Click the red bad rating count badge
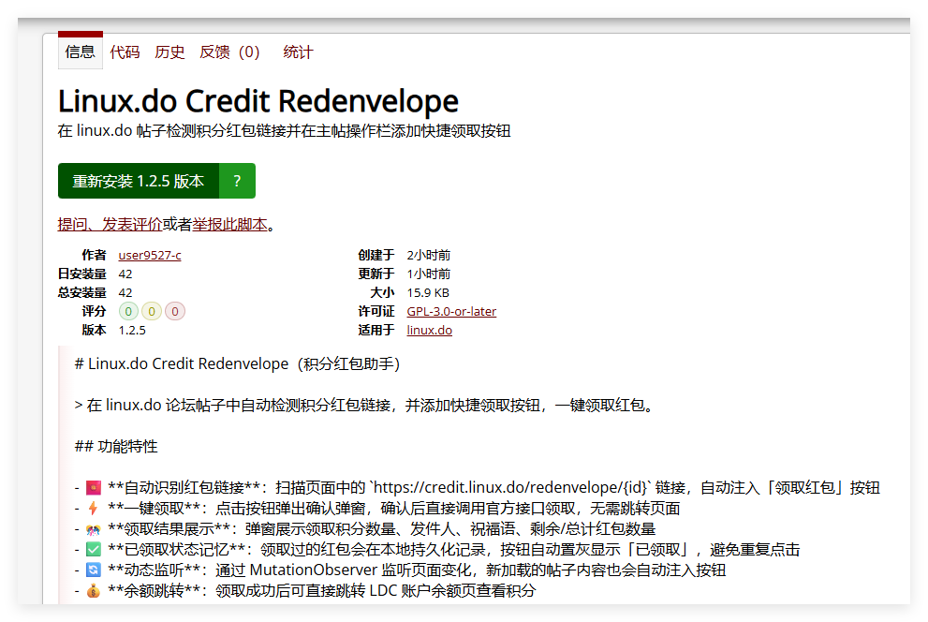This screenshot has width=928, height=622. point(174,311)
